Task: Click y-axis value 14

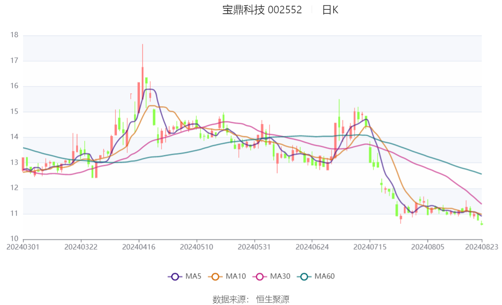Action: pos(15,137)
